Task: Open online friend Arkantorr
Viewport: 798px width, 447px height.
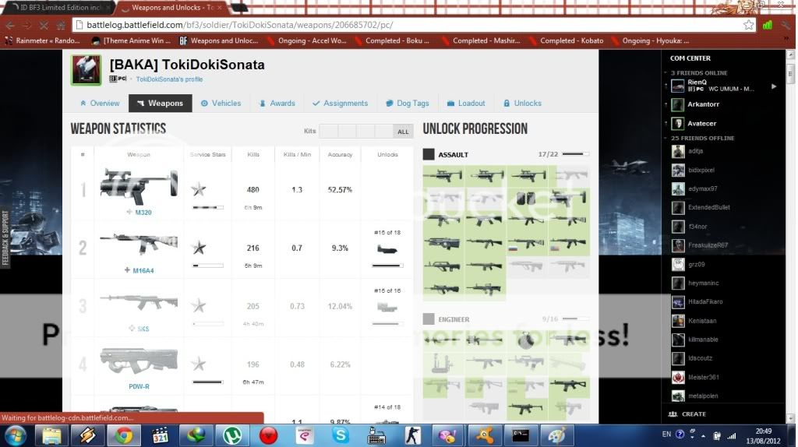Action: 704,104
